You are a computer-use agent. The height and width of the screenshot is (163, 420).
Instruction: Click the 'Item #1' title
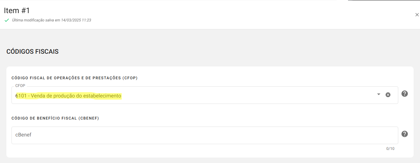(x=17, y=11)
